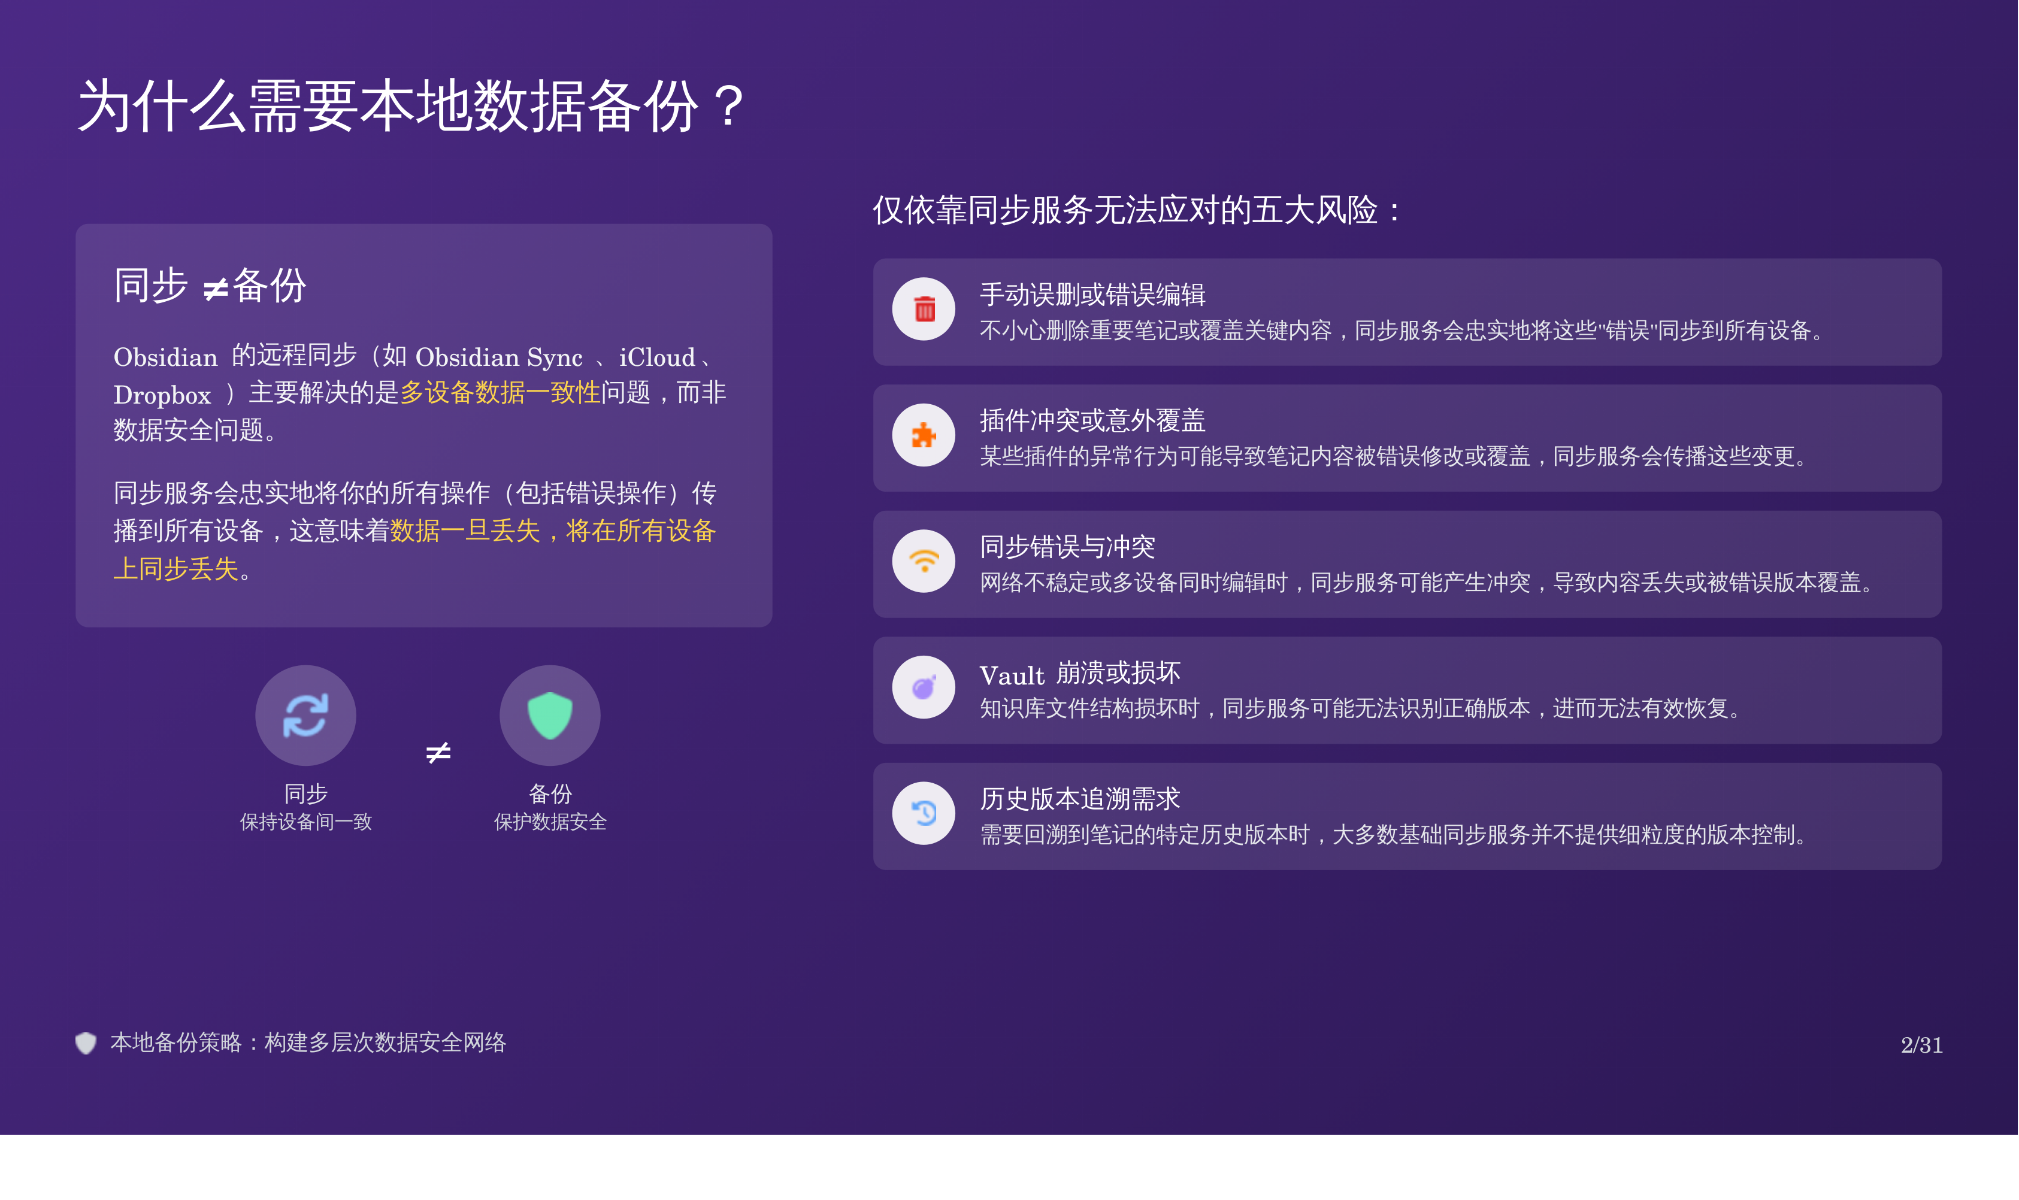Select the 历史版本追溯需求 heading
The image size is (2019, 1200).
click(1079, 799)
